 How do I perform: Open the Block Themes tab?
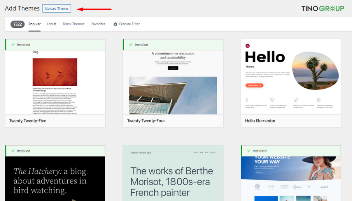tap(73, 24)
